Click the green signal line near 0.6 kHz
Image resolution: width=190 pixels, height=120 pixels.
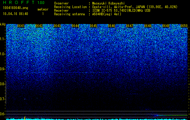click(172, 115)
